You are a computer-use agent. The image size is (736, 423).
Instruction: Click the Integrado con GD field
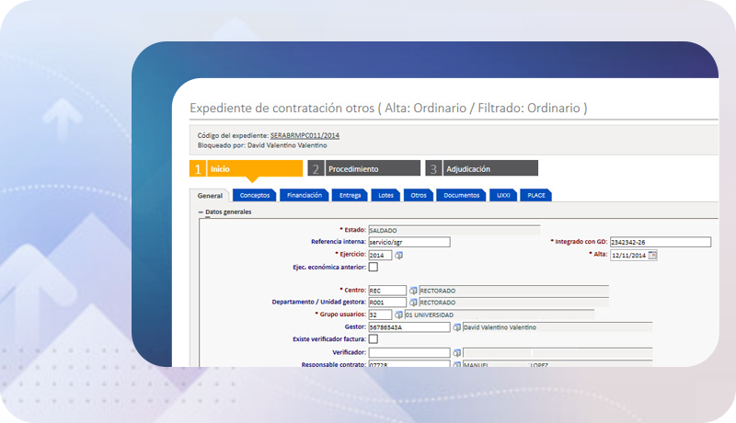click(660, 242)
